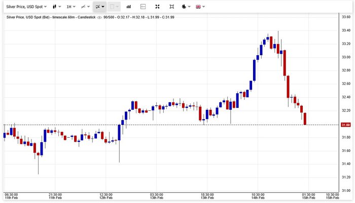Click the last red candlestick on chart
The width and height of the screenshot is (355, 203).
tap(305, 118)
